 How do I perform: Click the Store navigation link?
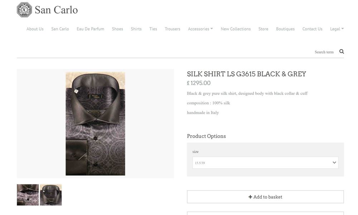(x=263, y=29)
